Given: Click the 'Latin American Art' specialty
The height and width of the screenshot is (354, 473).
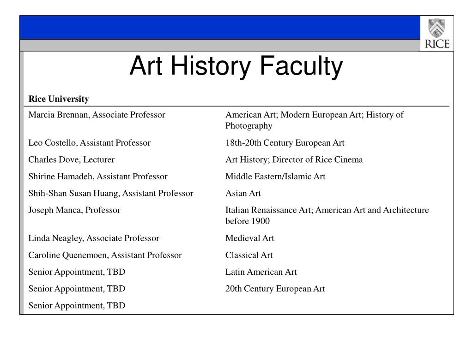Looking at the screenshot, I should pos(261,272).
